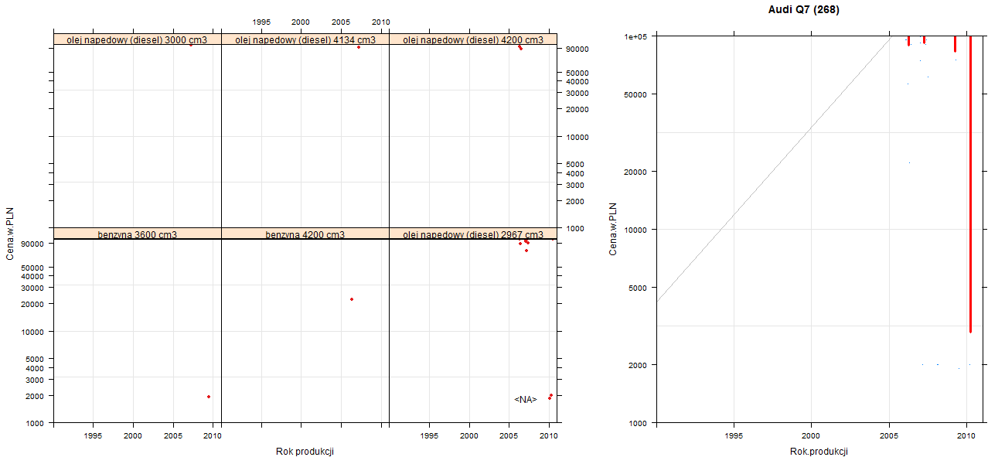Screen dimensions: 1005x464
Task: Click the red data point in the benzyna 3600 cm3 panel
Action: pos(209,397)
